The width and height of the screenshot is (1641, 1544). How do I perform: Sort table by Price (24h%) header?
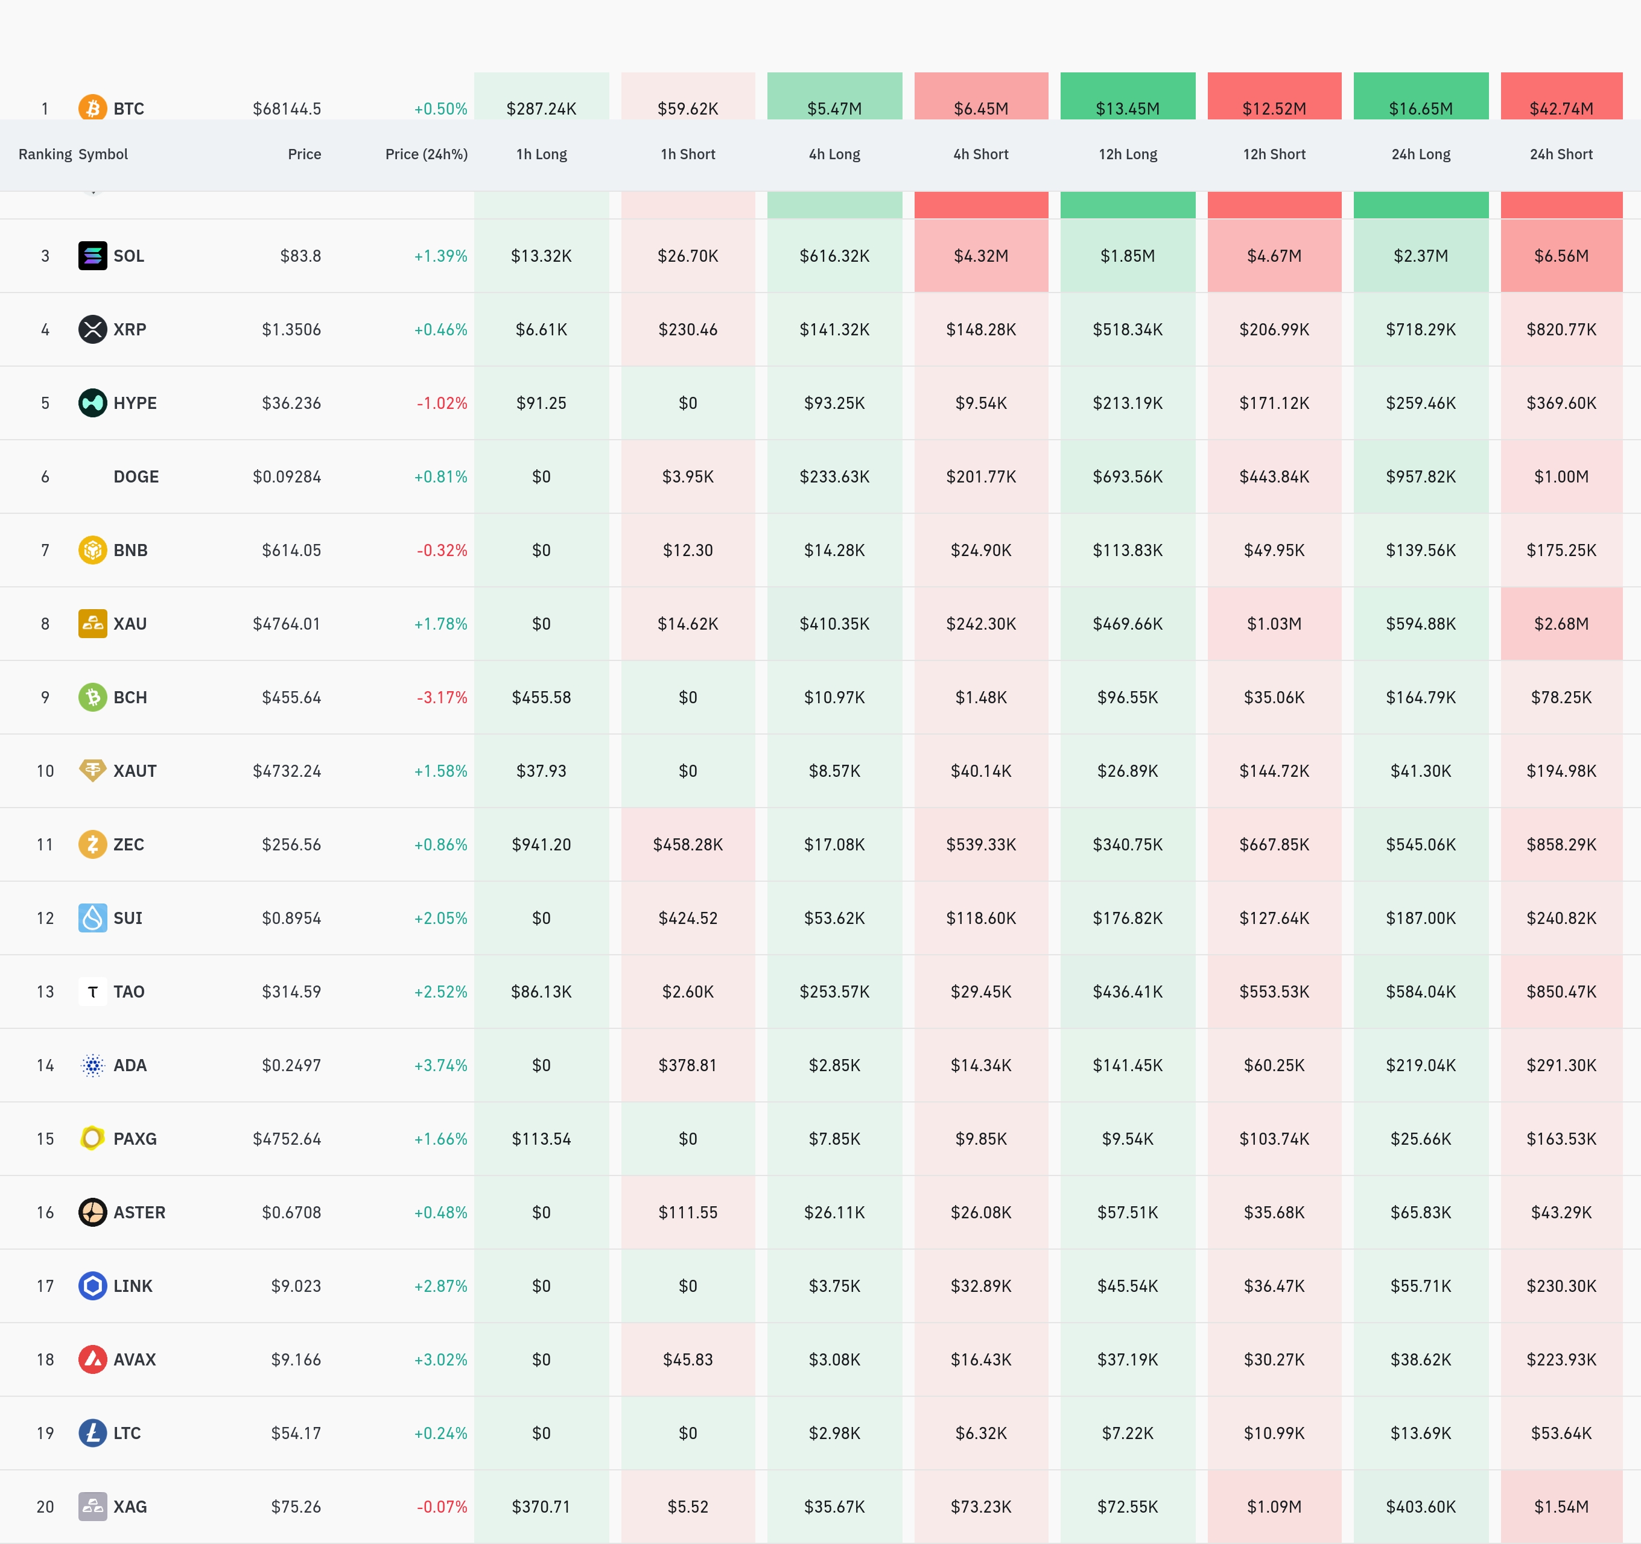coord(426,154)
